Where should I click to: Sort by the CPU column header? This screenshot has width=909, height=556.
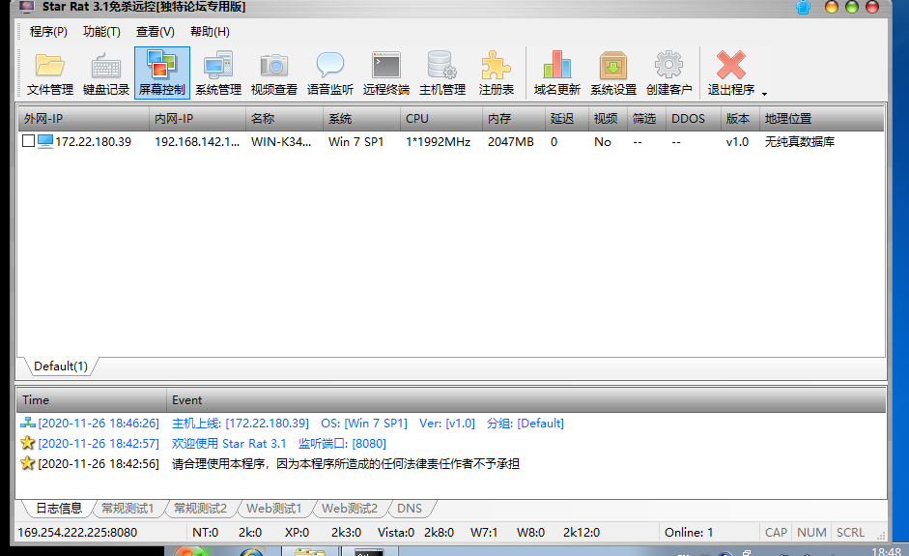(x=441, y=119)
